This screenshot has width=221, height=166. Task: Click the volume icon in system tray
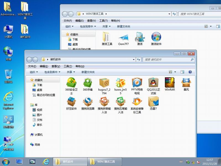click(x=198, y=162)
